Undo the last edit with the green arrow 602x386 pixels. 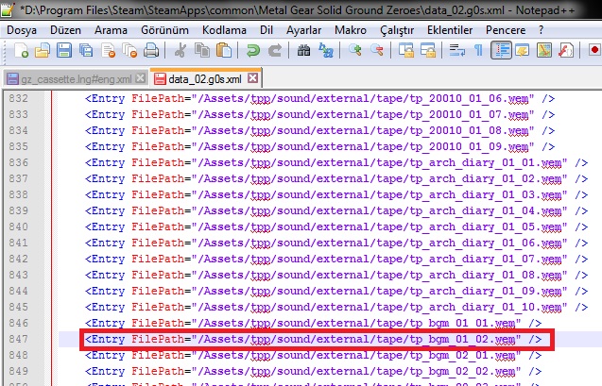(253, 50)
